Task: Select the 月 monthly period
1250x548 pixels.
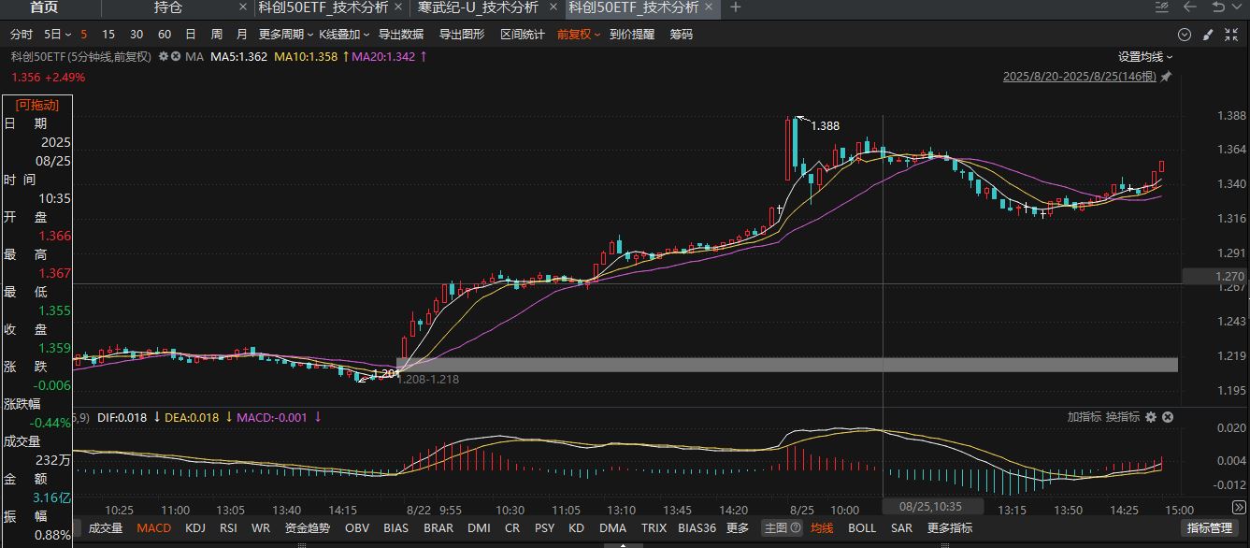Action: (242, 35)
